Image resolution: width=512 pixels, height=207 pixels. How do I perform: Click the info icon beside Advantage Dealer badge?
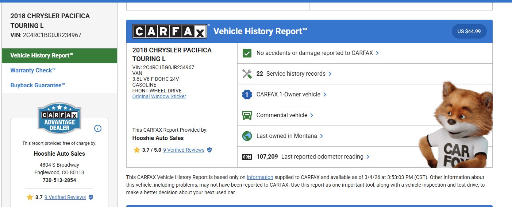tap(98, 128)
